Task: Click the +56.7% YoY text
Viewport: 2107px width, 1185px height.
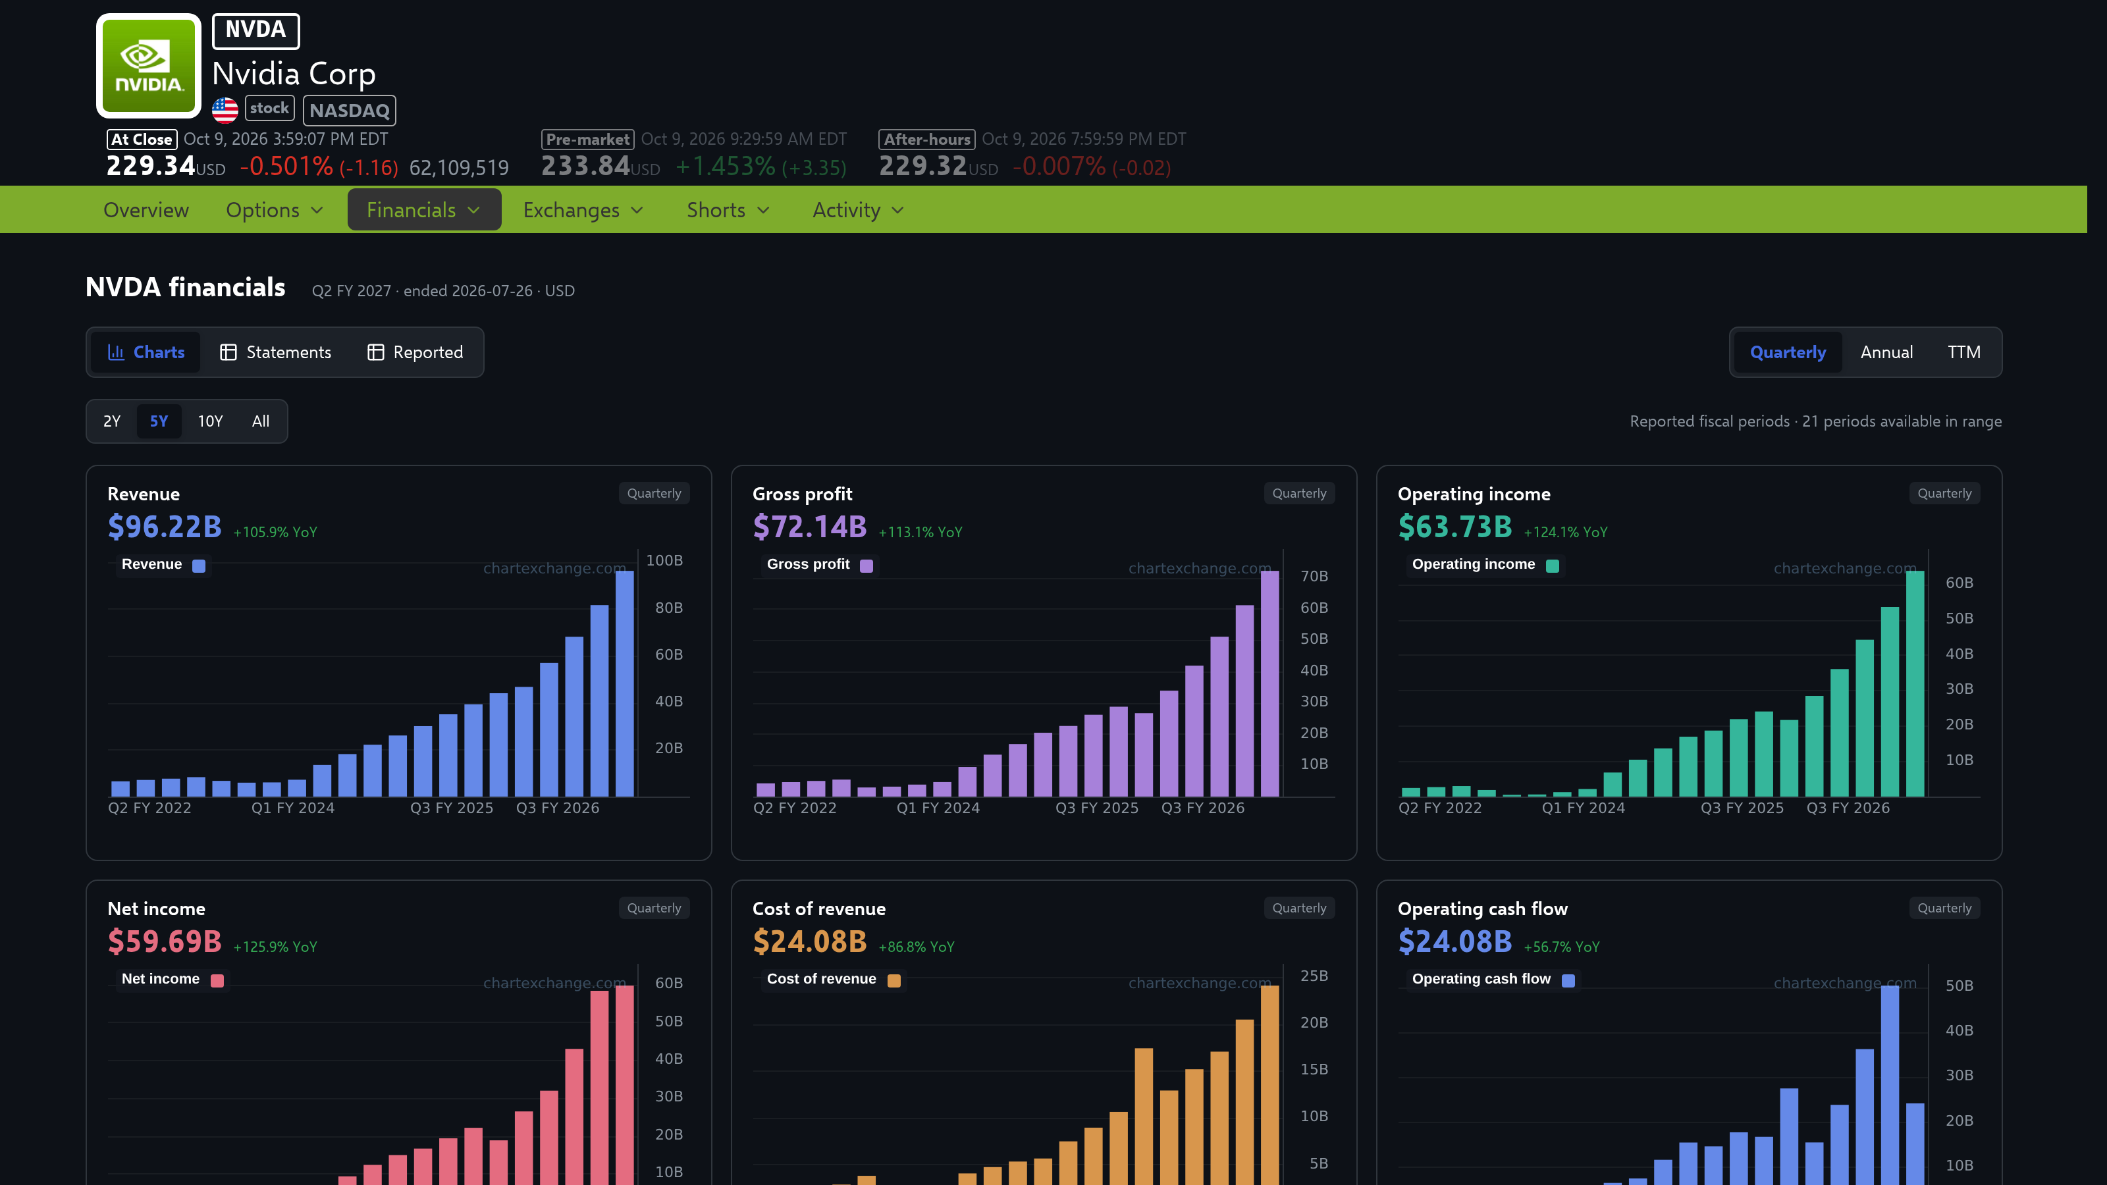Action: click(1561, 947)
